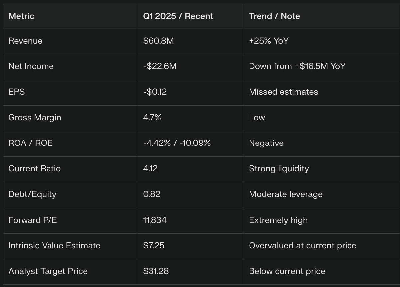400x287 pixels.
Task: Click the Current Ratio label
Action: (35, 169)
